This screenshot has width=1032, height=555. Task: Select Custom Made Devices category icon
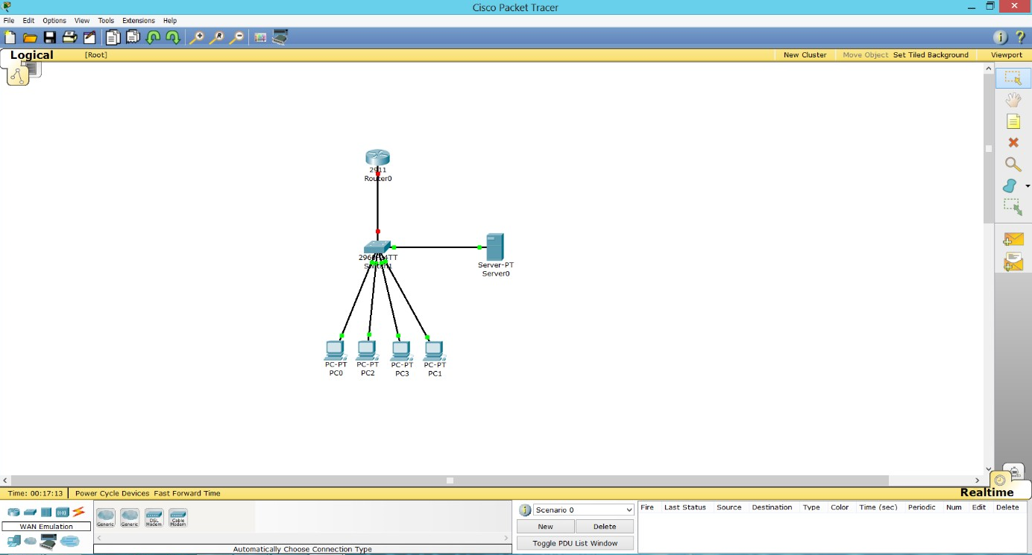48,542
